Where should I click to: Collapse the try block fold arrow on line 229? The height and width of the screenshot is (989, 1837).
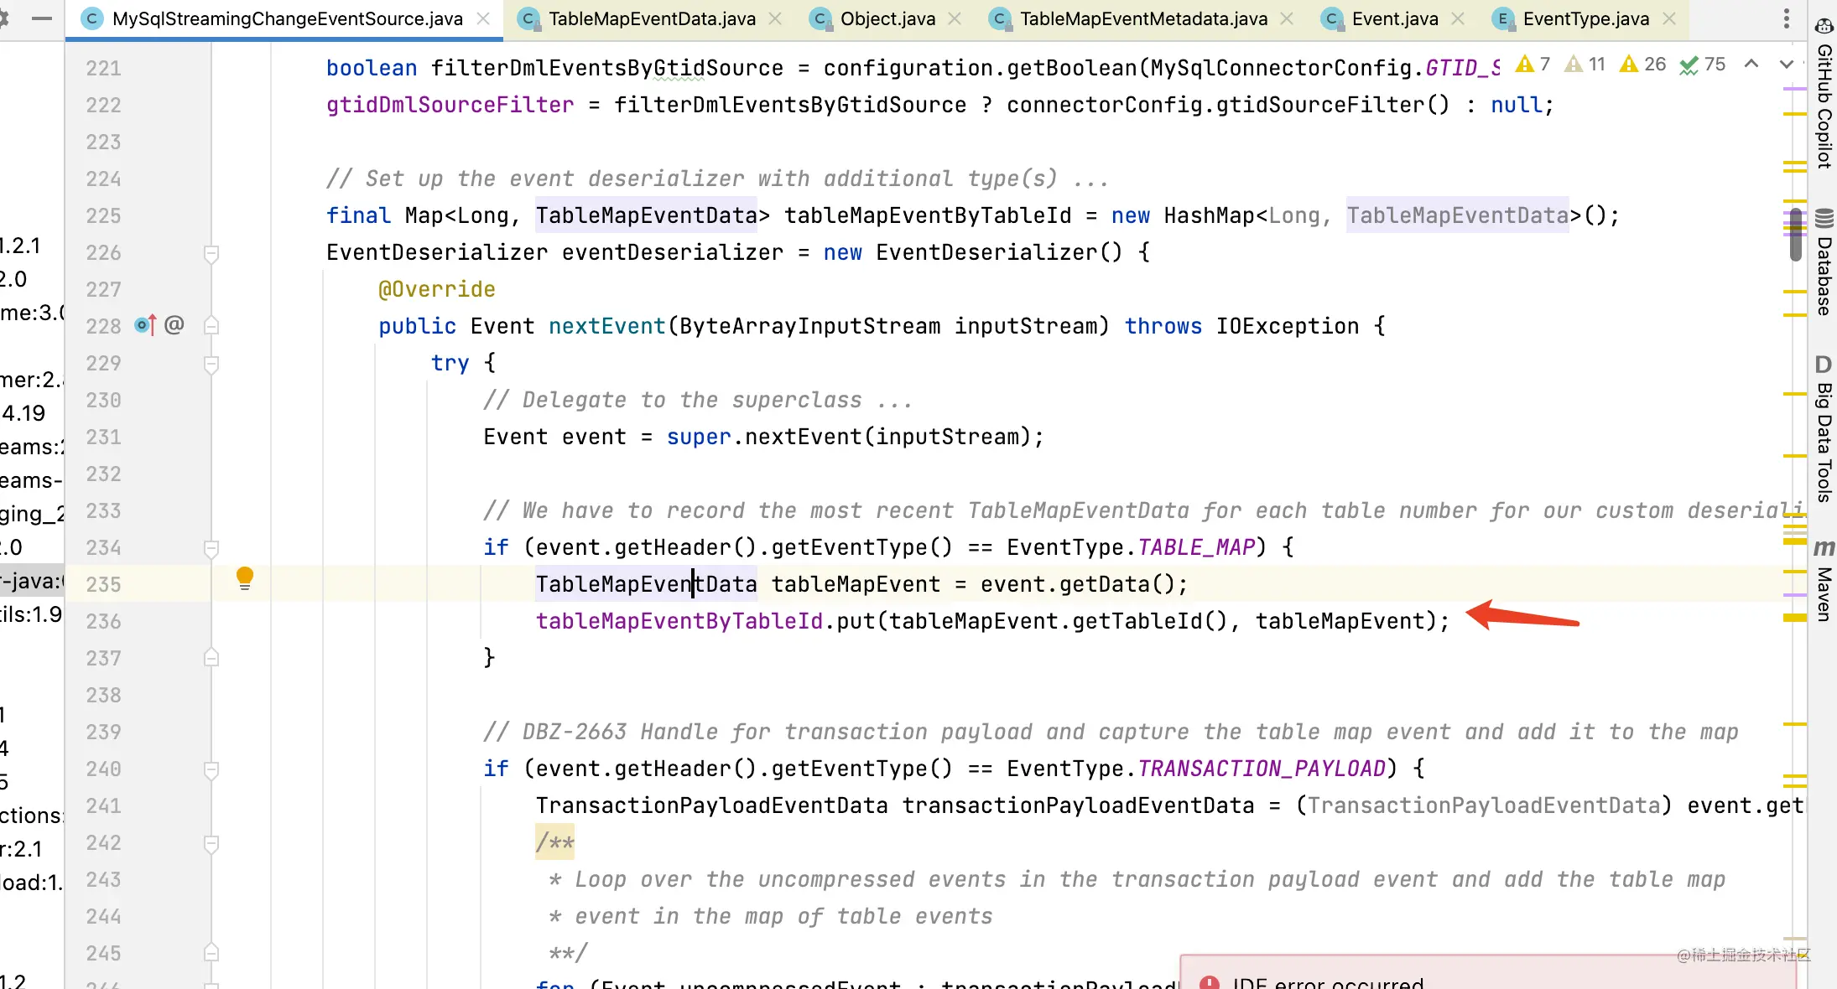211,365
